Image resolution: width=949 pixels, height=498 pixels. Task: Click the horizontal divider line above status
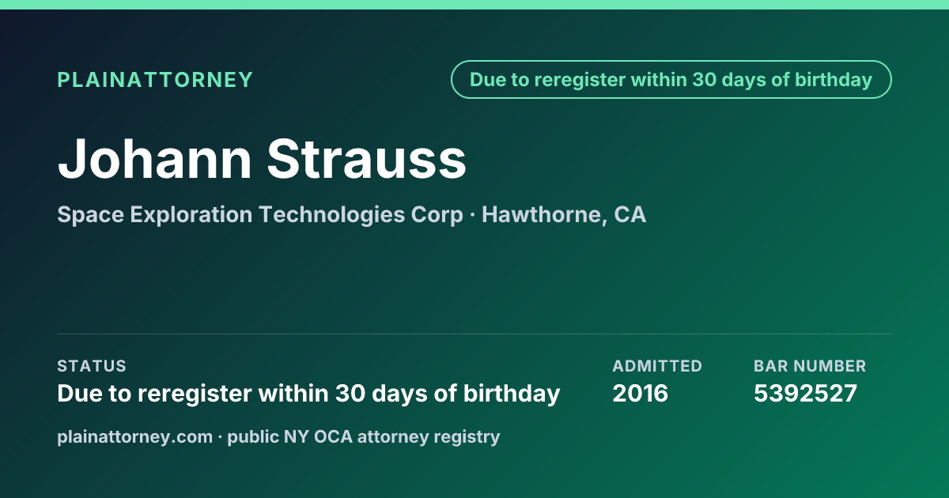(x=475, y=334)
